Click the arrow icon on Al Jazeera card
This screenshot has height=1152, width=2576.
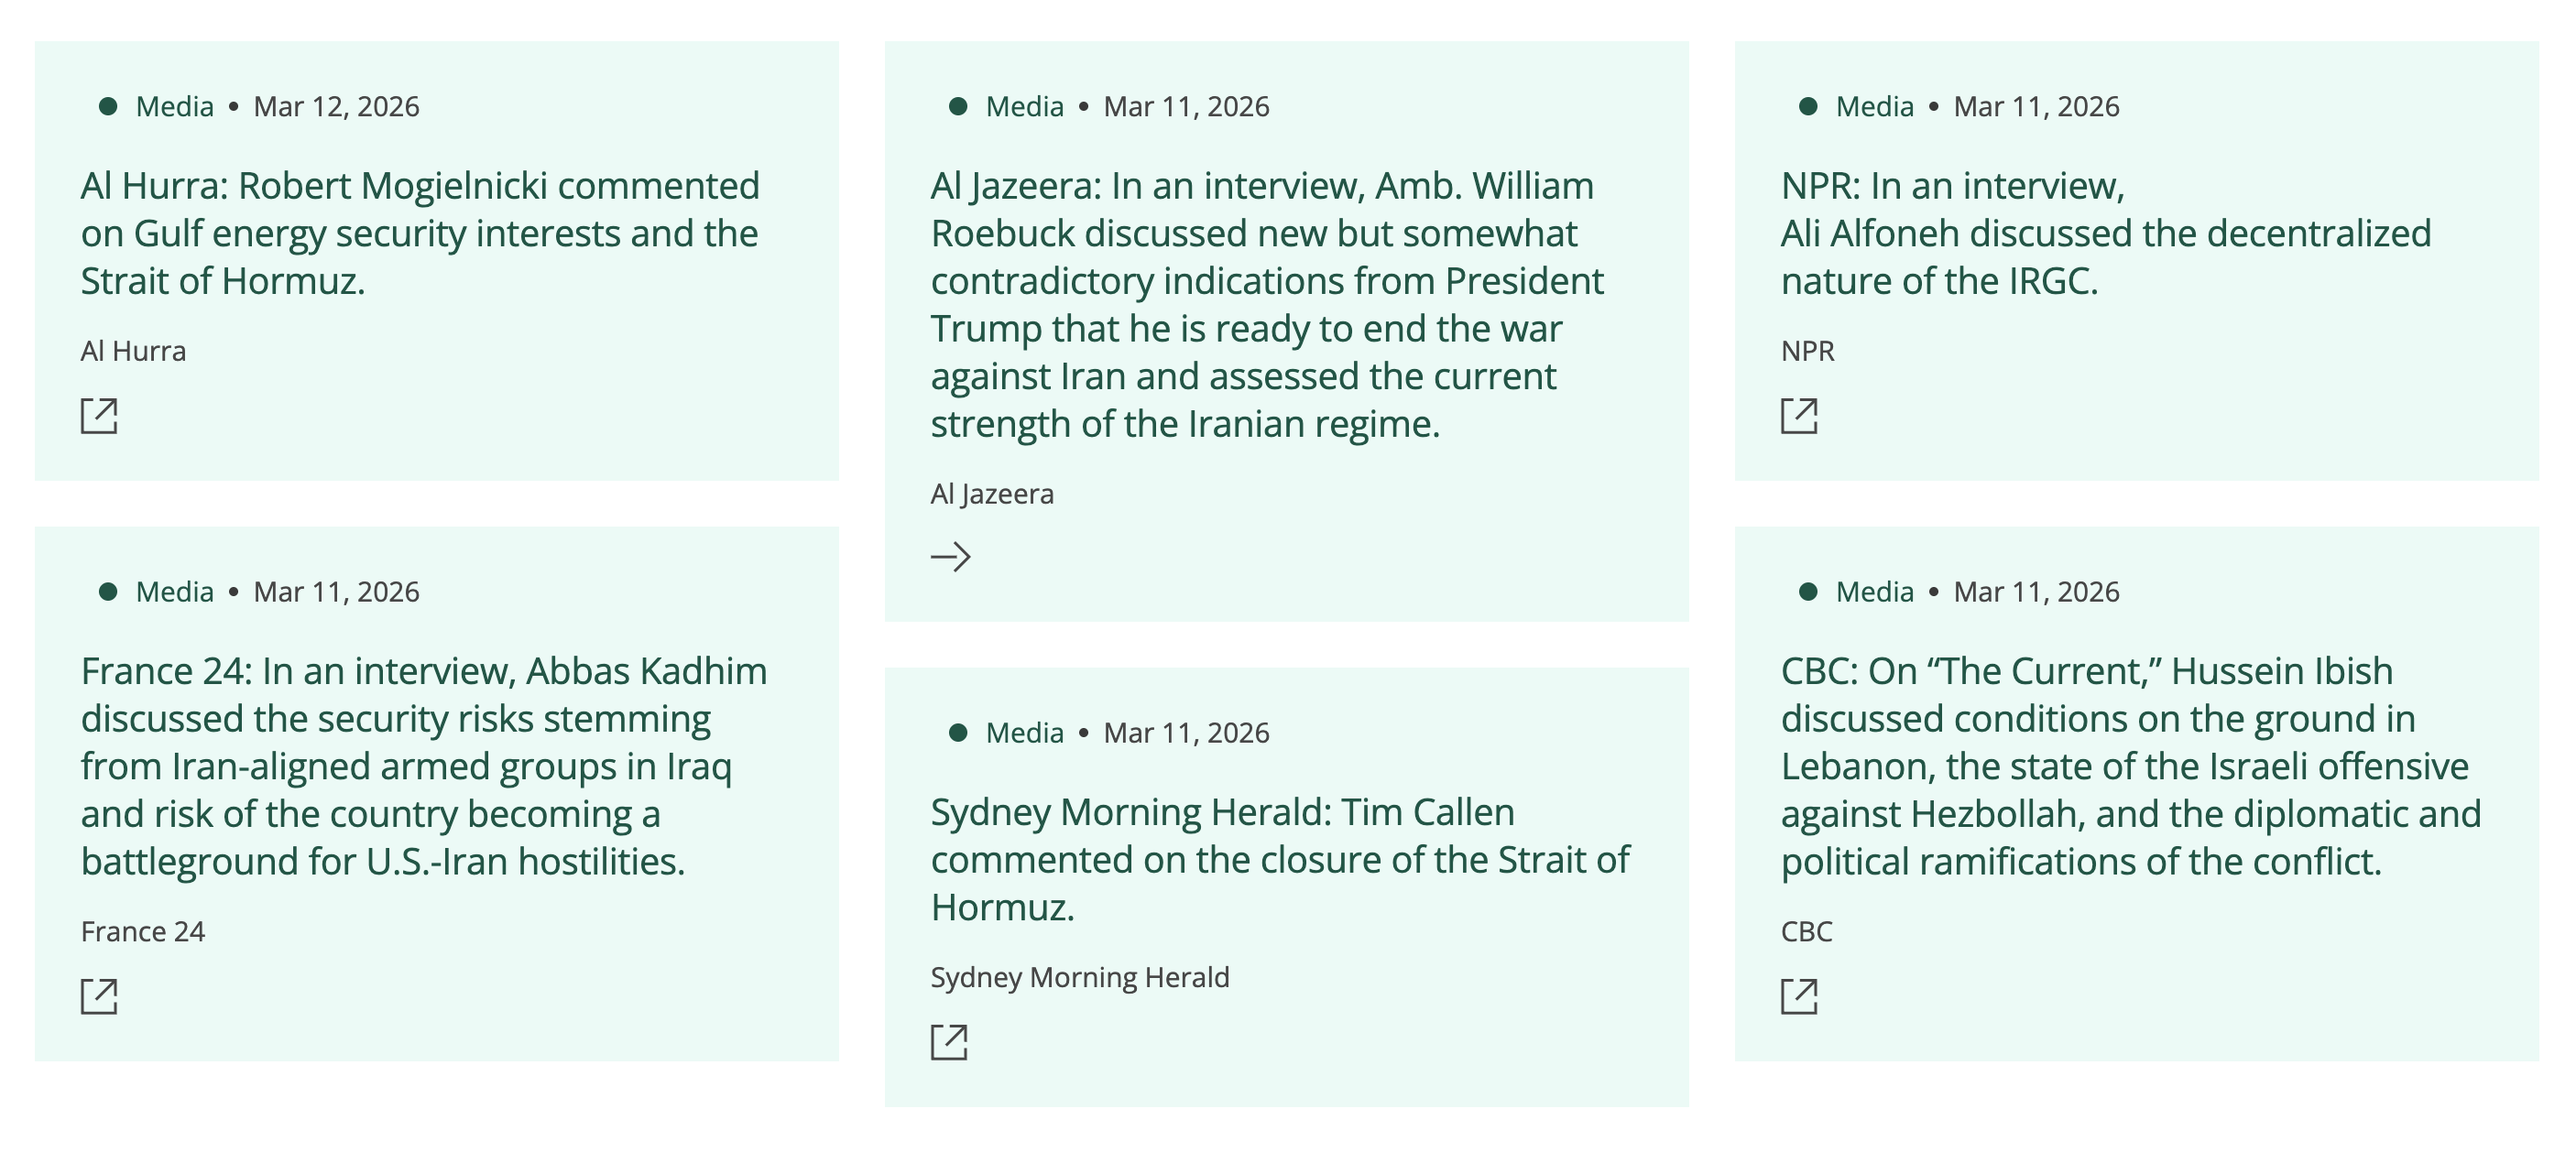tap(950, 557)
